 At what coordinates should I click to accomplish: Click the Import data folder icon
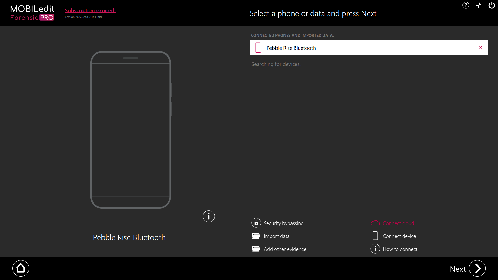point(256,236)
